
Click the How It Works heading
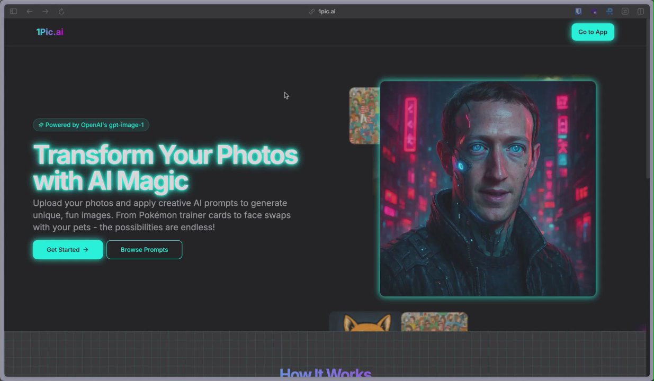[325, 373]
